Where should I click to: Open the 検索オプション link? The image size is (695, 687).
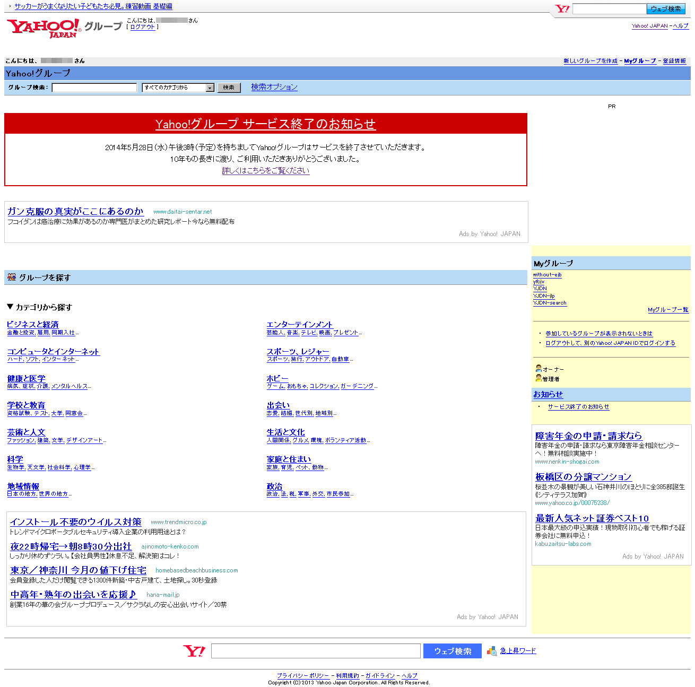274,87
